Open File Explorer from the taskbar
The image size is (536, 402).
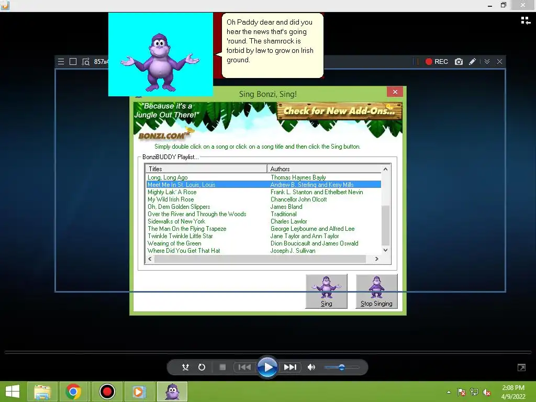click(x=42, y=392)
